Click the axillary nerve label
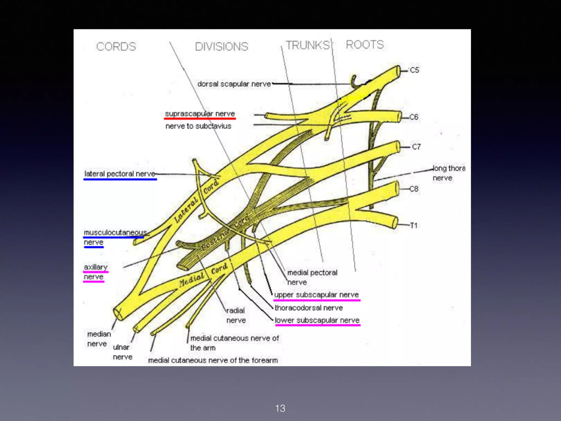This screenshot has width=561, height=421. click(x=95, y=267)
